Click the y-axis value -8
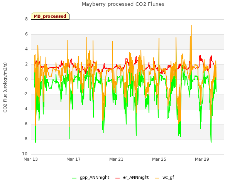Screen dimensions: 247x185 click(x=25, y=139)
